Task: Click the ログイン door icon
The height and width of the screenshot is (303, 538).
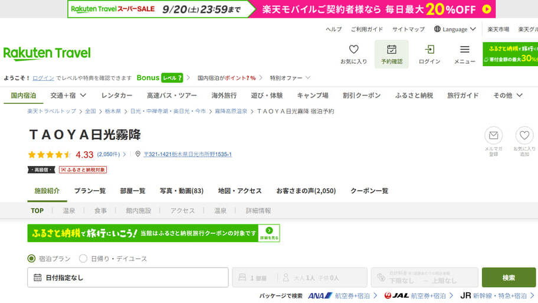Action: (x=429, y=50)
